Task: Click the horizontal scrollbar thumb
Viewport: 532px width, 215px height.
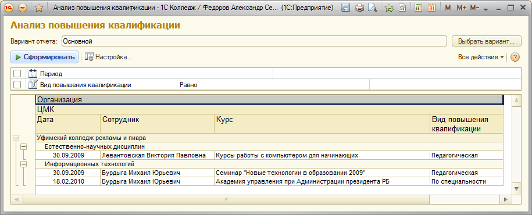Action: (227, 199)
